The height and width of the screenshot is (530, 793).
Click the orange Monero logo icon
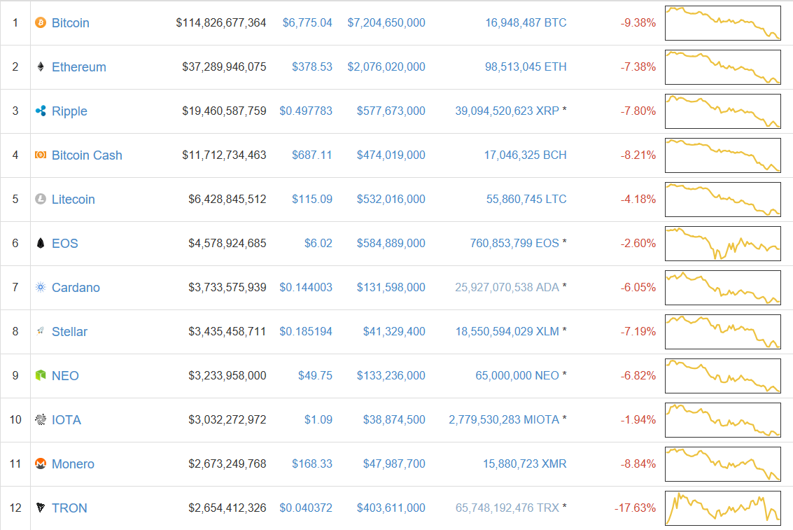41,464
